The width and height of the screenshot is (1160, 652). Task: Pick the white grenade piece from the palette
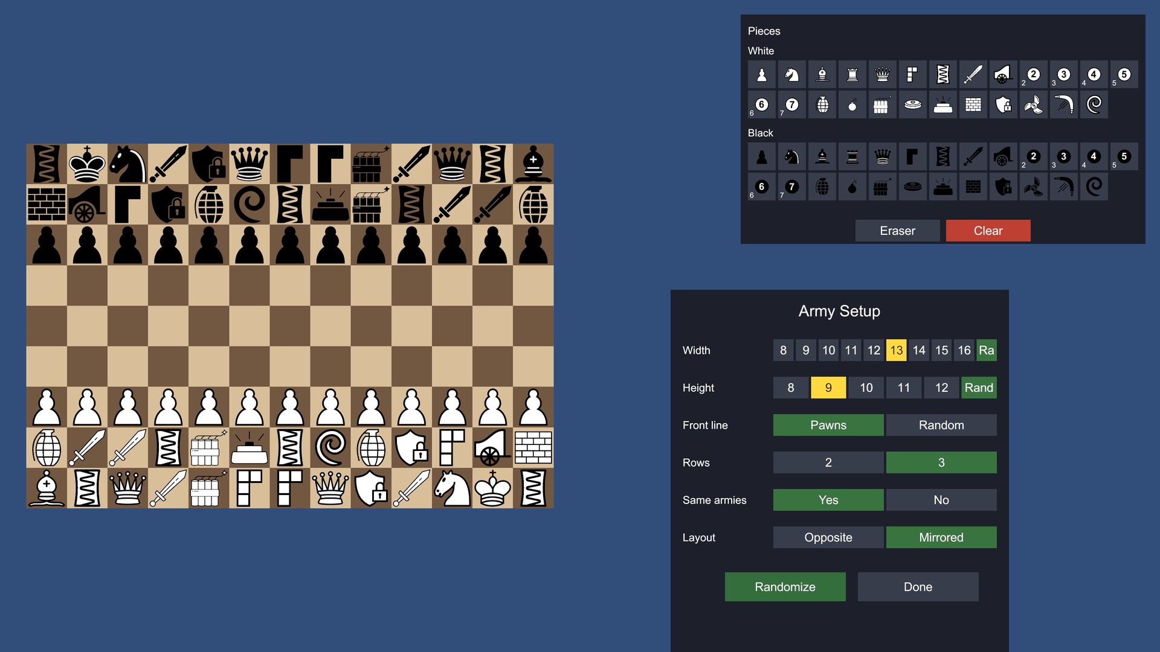pyautogui.click(x=822, y=104)
